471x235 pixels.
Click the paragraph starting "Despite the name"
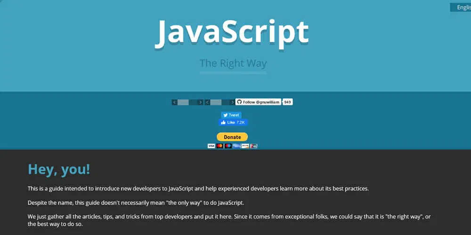(136, 203)
